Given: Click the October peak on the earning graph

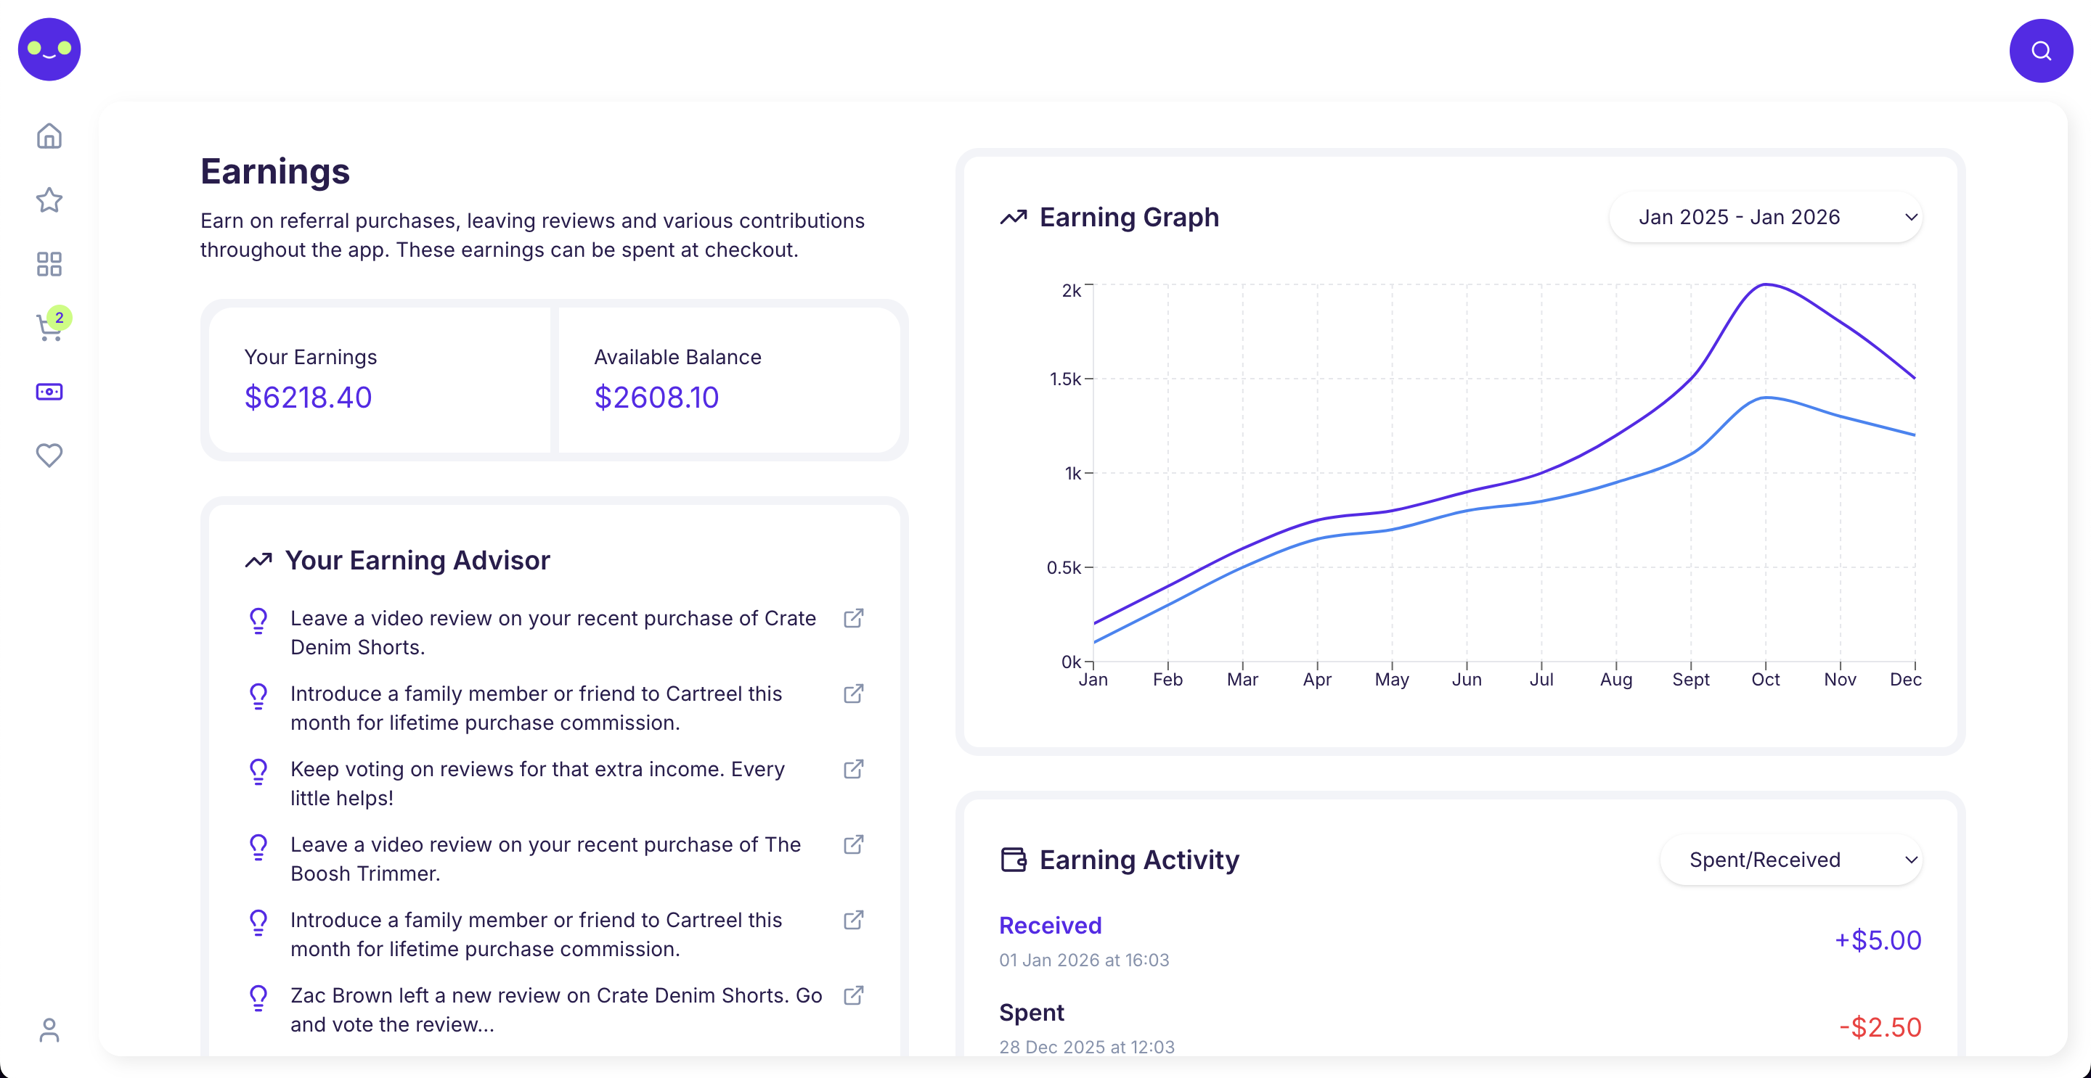Looking at the screenshot, I should coord(1766,286).
